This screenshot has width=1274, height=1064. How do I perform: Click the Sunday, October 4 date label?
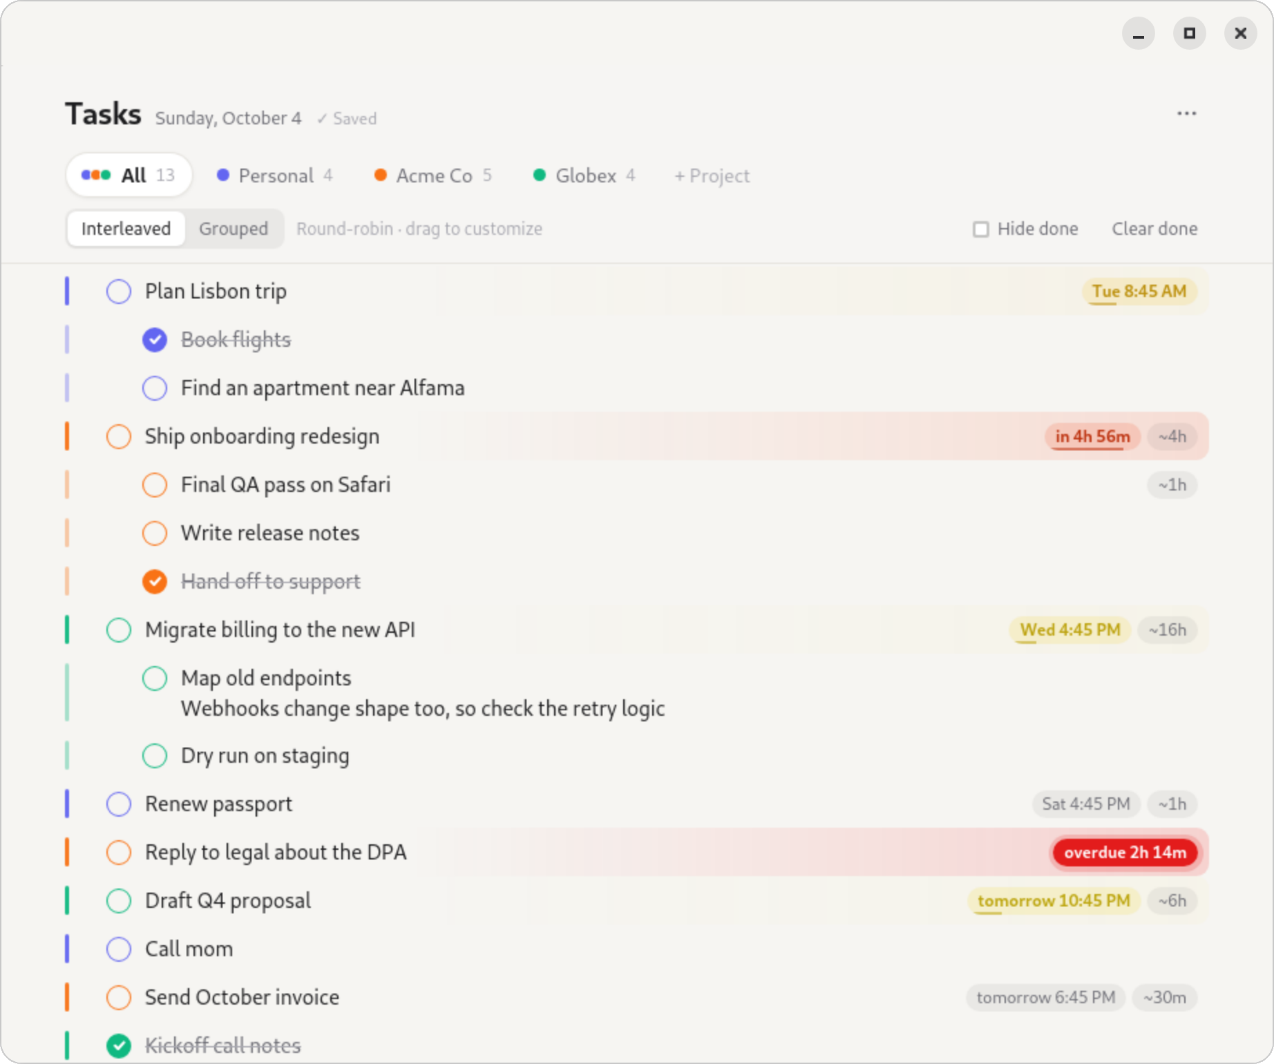click(x=228, y=119)
